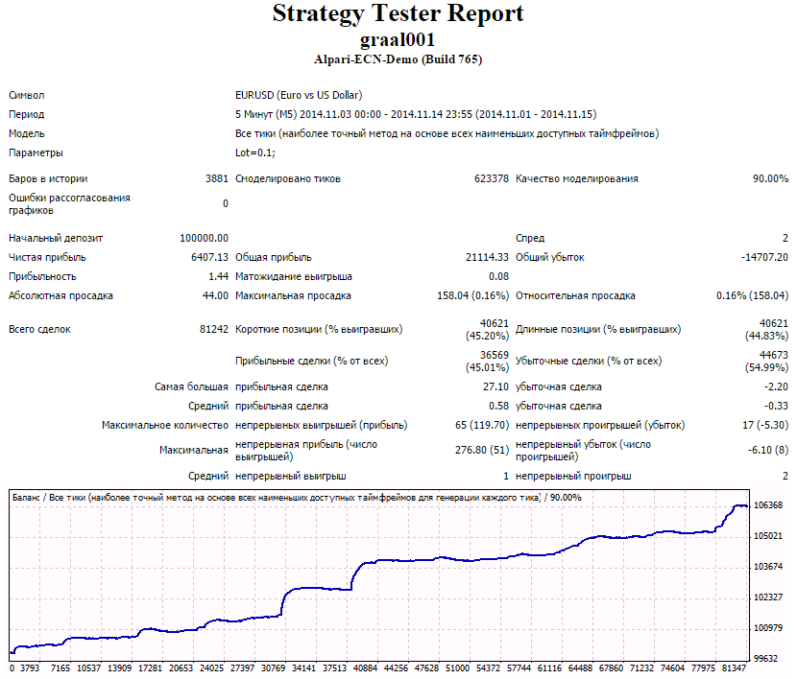
Task: Click the relative drawdown 0.16% (158.04)
Action: pyautogui.click(x=752, y=295)
